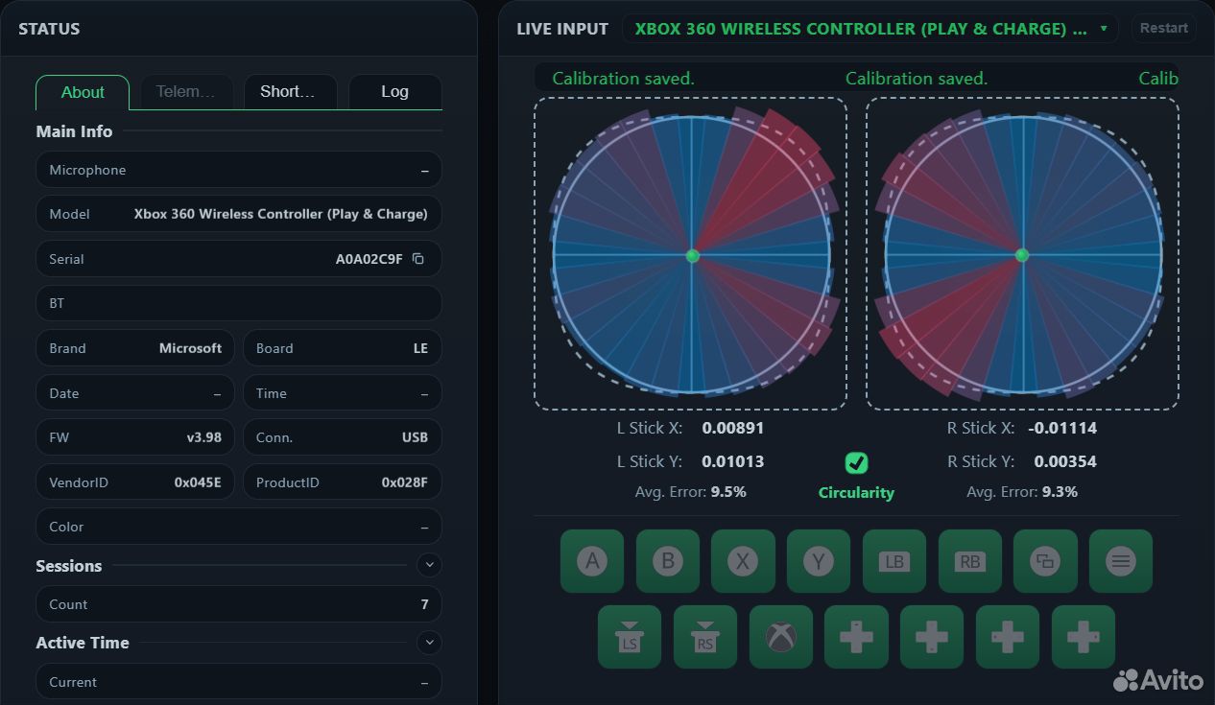Uncheck the Circularity checkbox
The width and height of the screenshot is (1215, 705).
click(x=856, y=463)
